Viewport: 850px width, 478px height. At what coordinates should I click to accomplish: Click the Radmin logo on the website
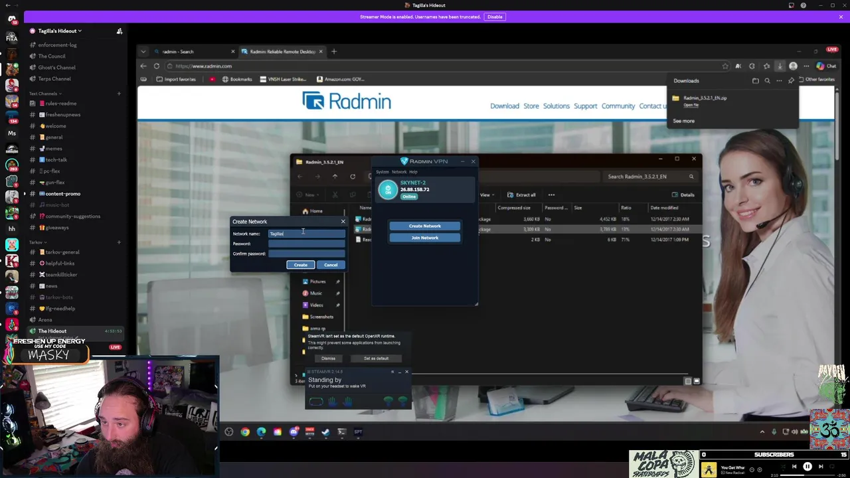coord(347,101)
